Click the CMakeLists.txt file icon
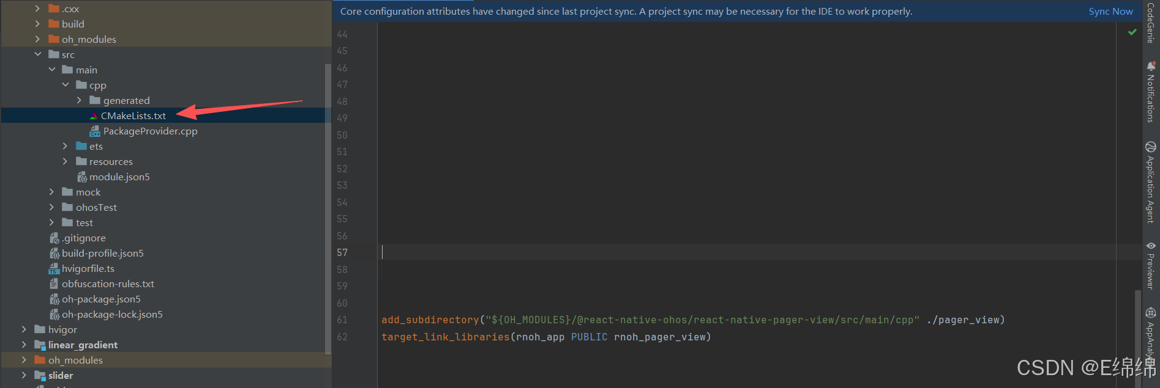The height and width of the screenshot is (388, 1160). (94, 115)
